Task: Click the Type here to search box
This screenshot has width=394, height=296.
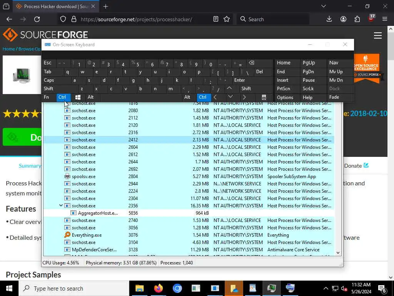Action: (73, 288)
